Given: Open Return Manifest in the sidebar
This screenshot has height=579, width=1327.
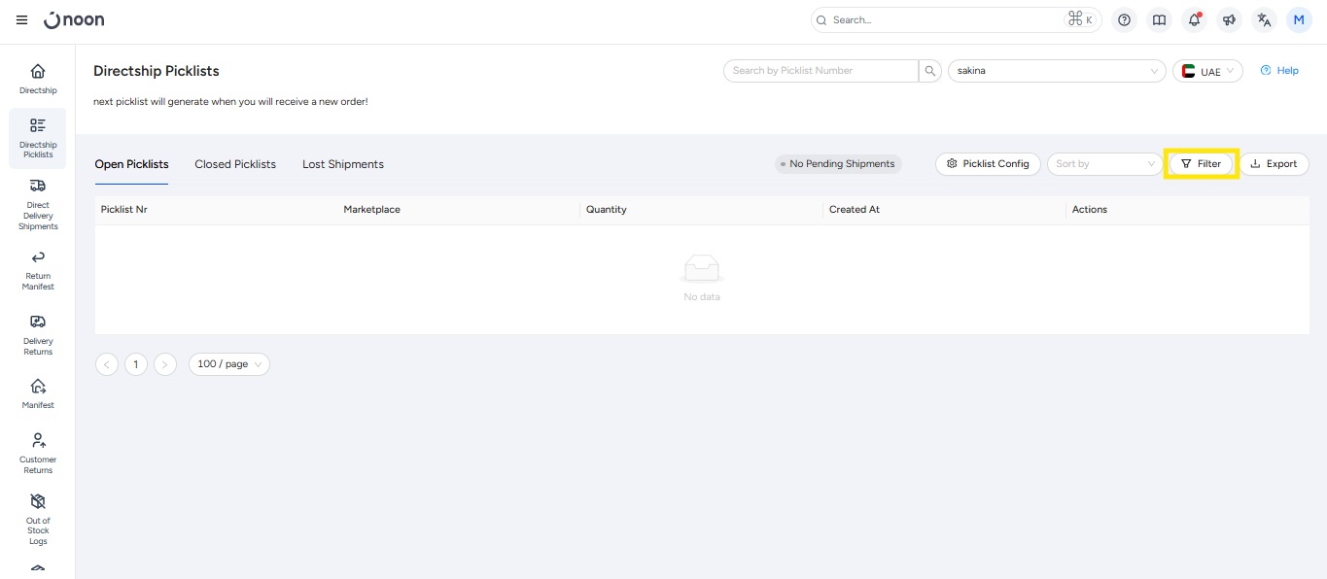Looking at the screenshot, I should [38, 269].
